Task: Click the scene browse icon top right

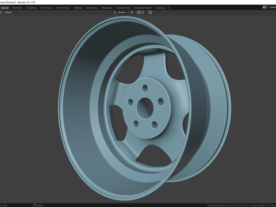Action: [x=265, y=7]
